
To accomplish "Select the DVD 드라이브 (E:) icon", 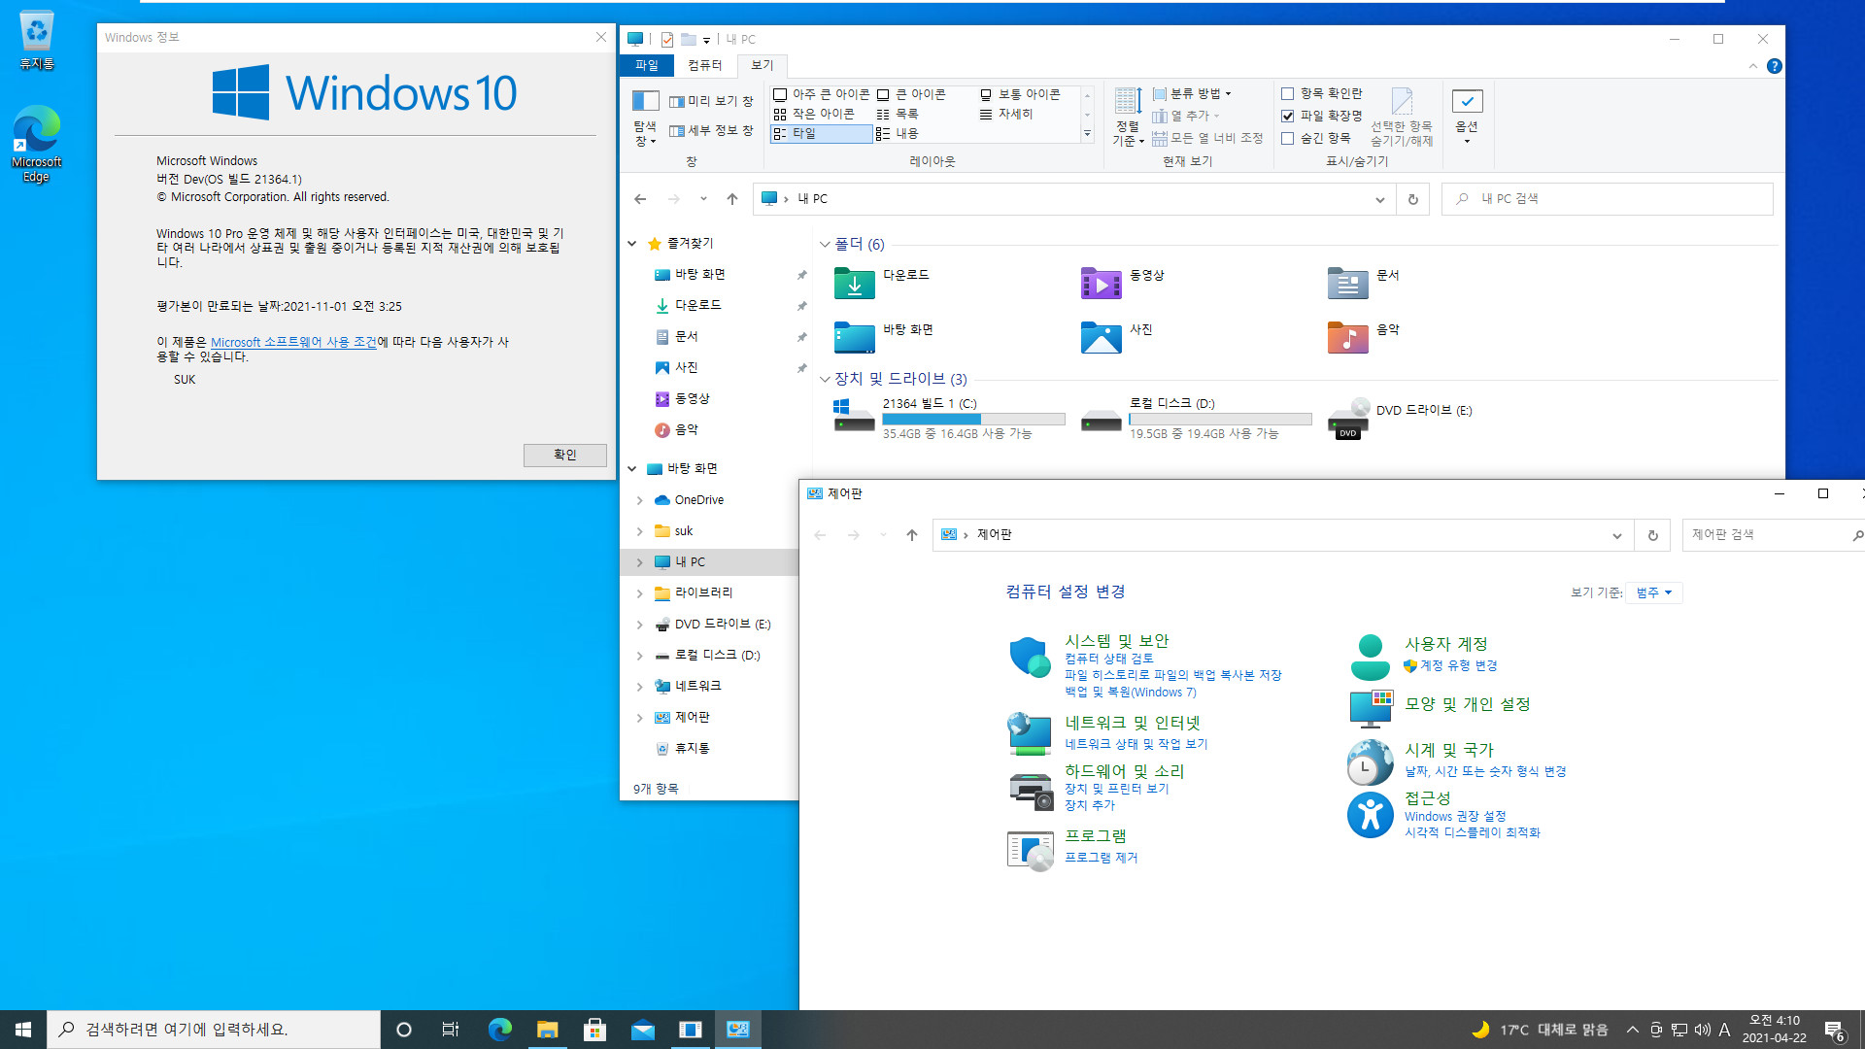I will click(x=1348, y=419).
